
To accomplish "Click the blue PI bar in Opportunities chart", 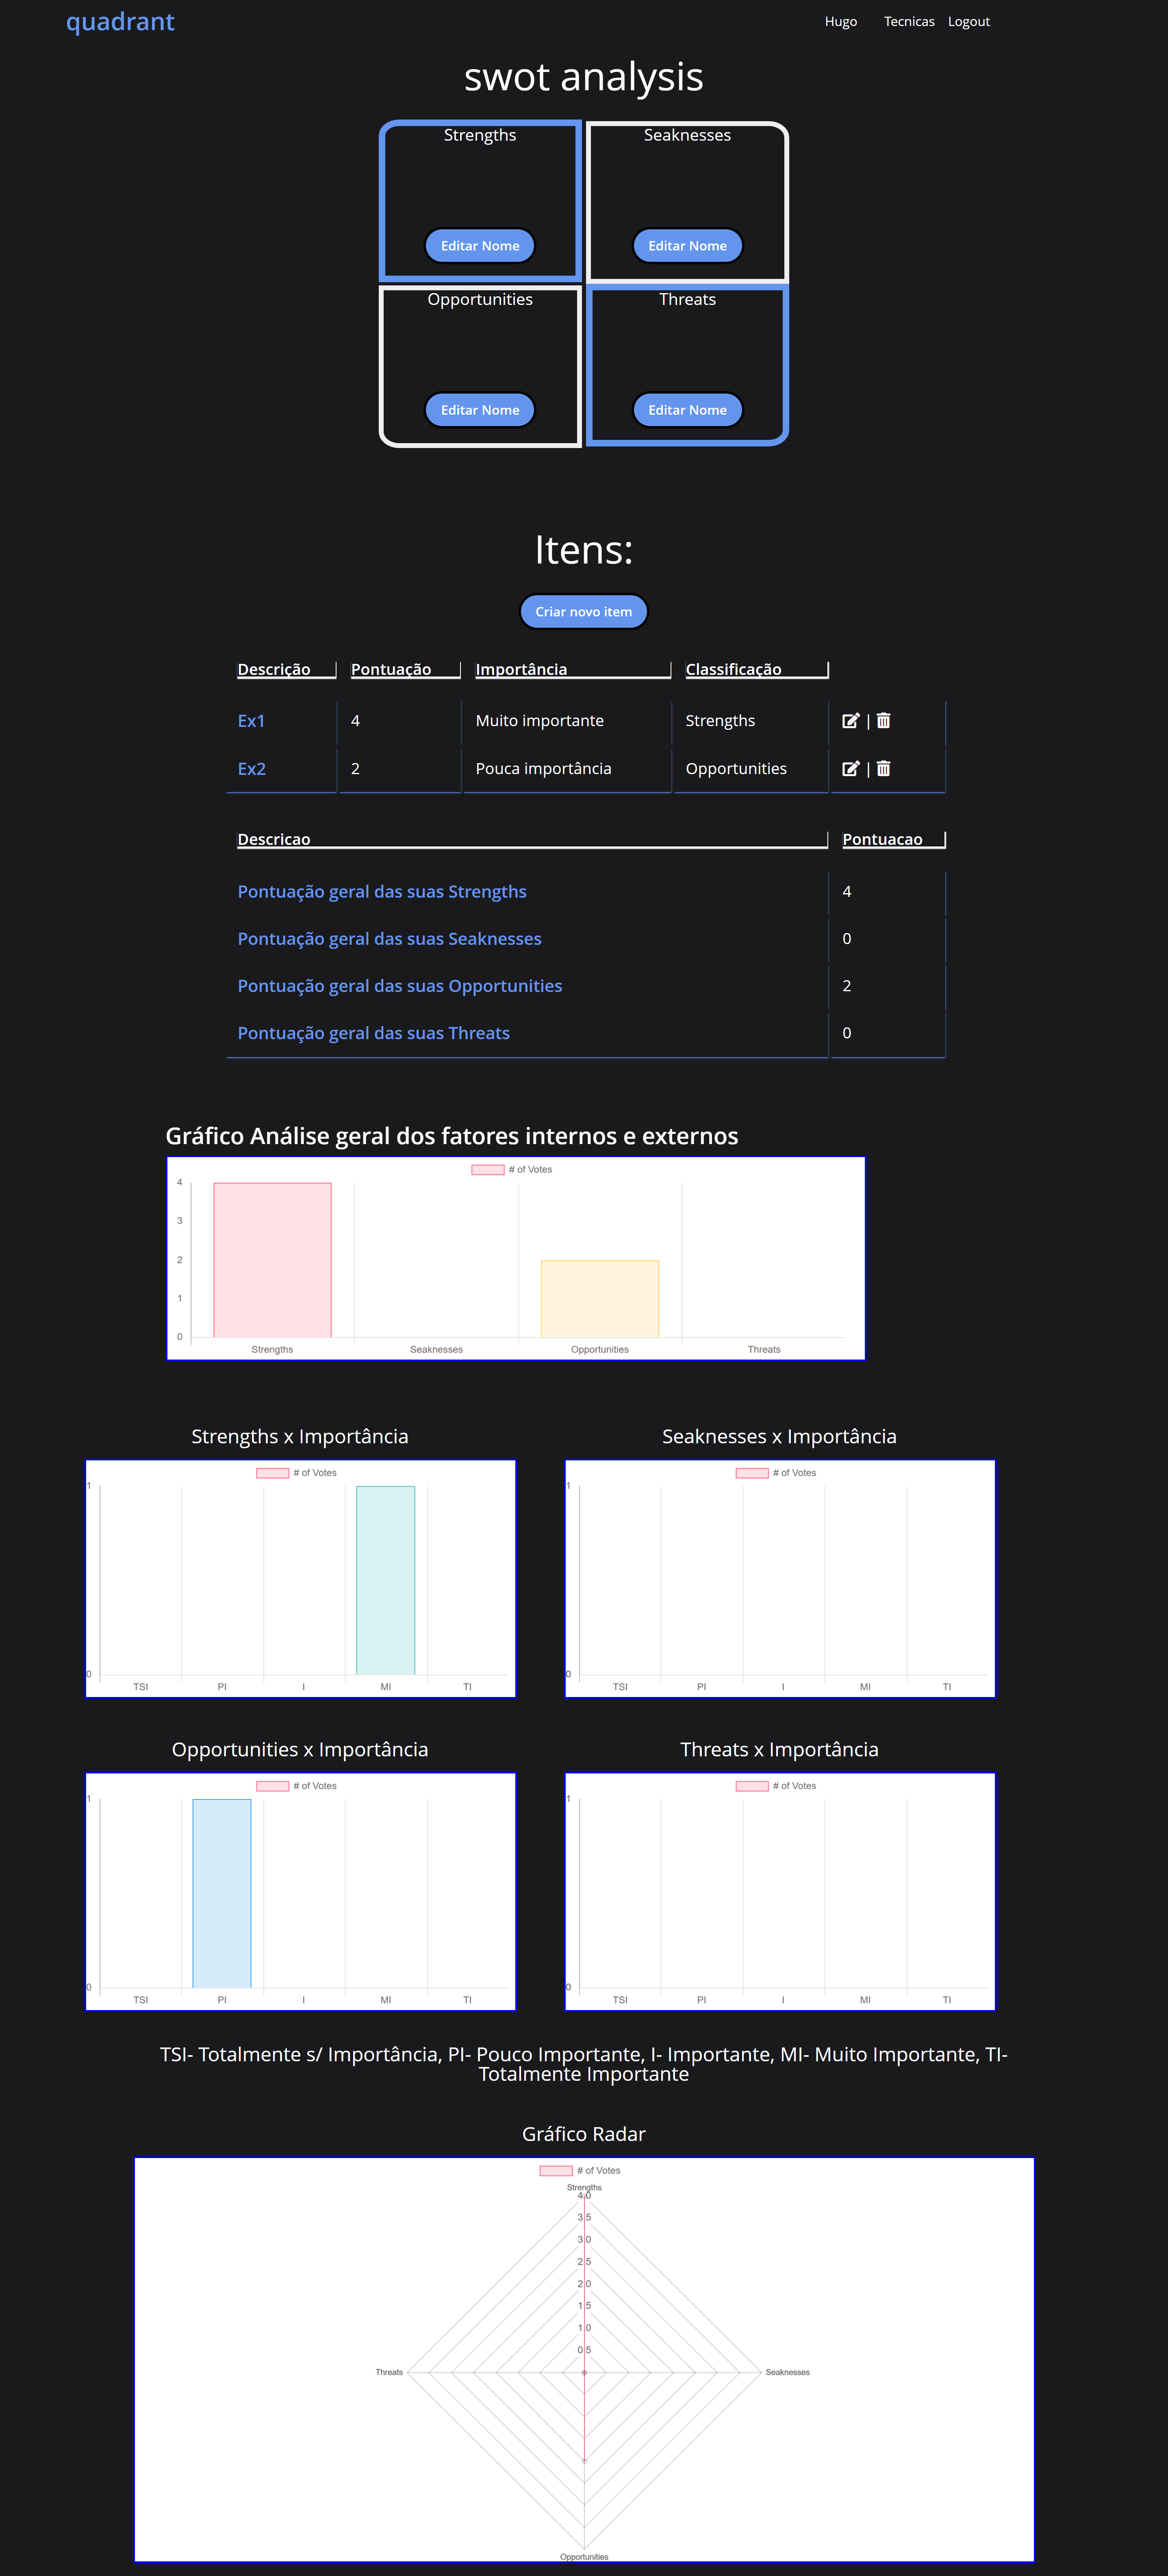I will pyautogui.click(x=222, y=1893).
